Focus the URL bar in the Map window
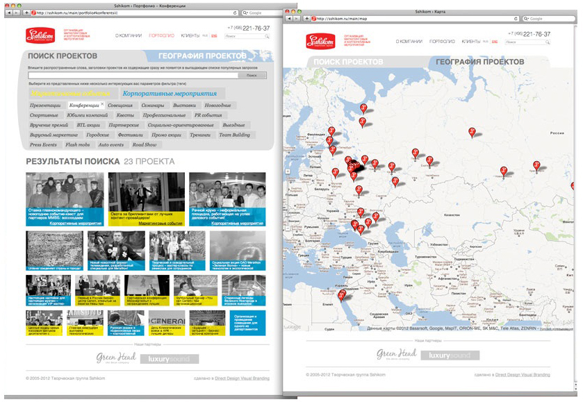Image resolution: width=583 pixels, height=402 pixels. pos(415,19)
